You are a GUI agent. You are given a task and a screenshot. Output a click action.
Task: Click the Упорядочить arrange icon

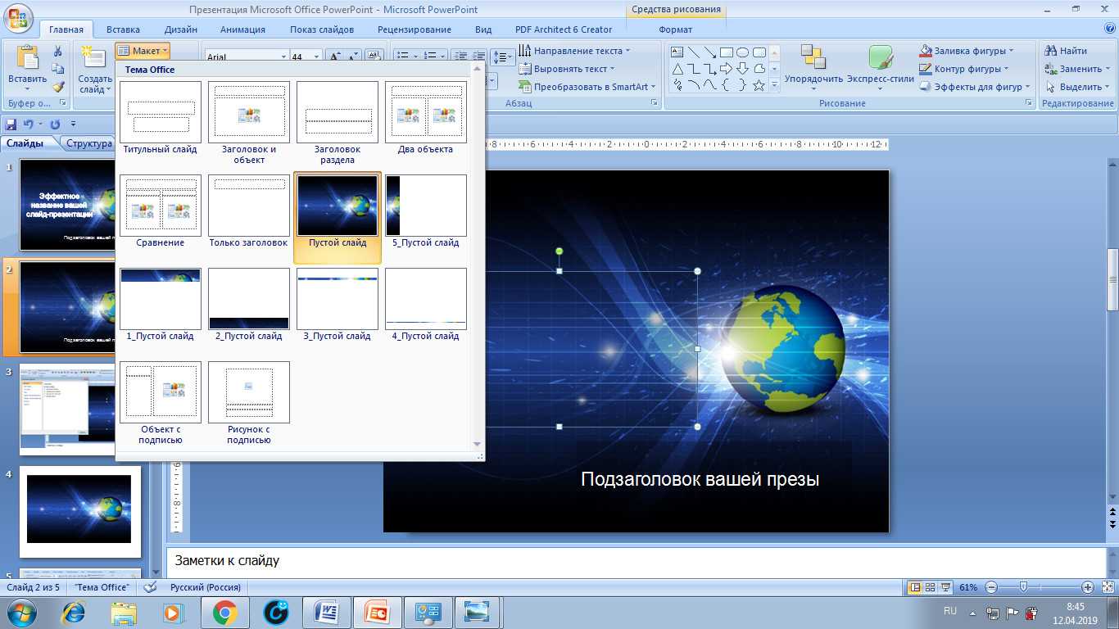point(813,57)
